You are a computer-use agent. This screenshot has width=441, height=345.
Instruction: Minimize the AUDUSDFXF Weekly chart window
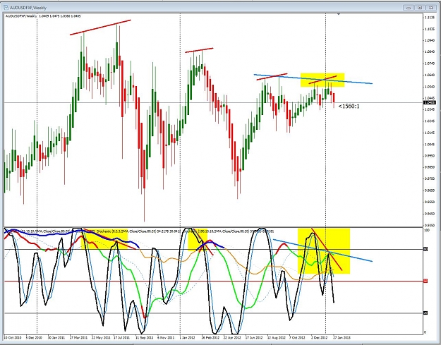click(409, 8)
